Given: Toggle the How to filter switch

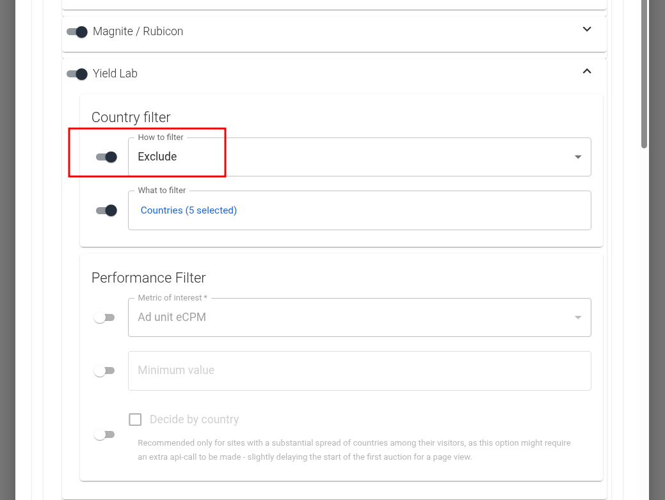Looking at the screenshot, I should click(106, 157).
